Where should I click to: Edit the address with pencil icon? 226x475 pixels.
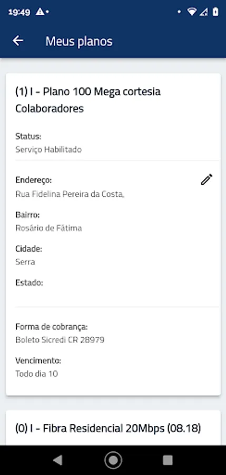pyautogui.click(x=207, y=179)
